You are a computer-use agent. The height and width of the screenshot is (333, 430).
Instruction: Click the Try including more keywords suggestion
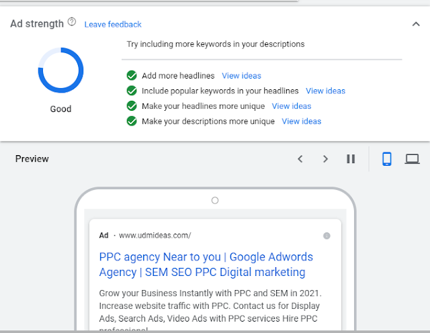pyautogui.click(x=216, y=44)
